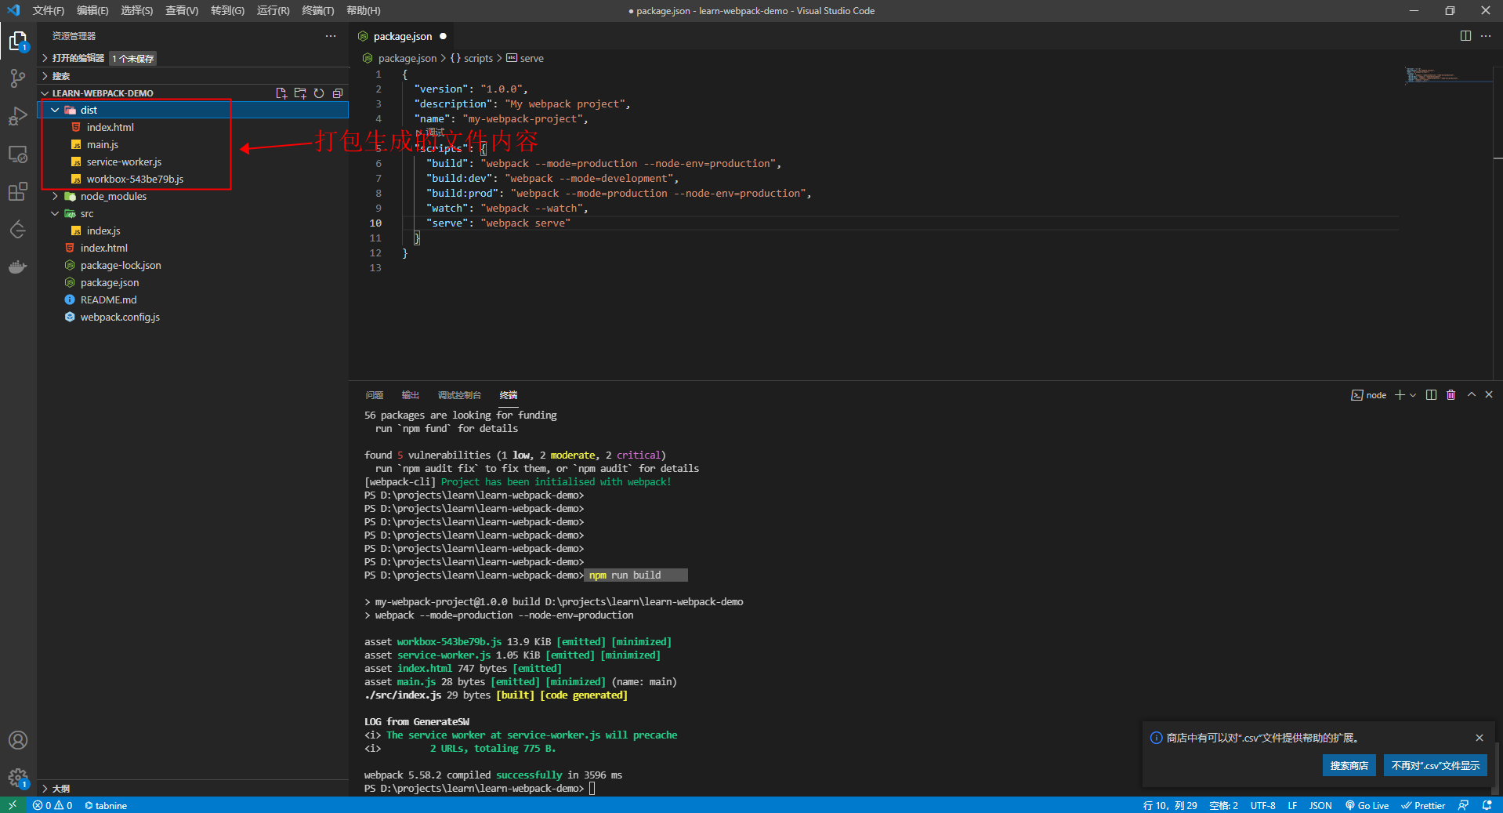
Task: Change JSON language mode in status bar
Action: tap(1320, 805)
